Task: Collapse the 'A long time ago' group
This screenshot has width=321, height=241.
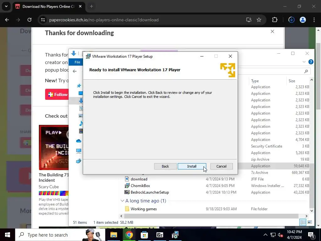Action: 122,201
